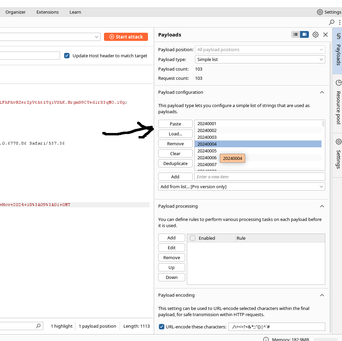
Task: Click the Load... button
Action: tap(175, 134)
